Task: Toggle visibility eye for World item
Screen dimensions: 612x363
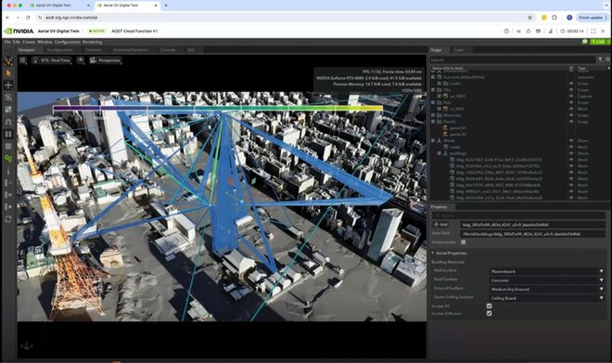Action: click(x=571, y=141)
